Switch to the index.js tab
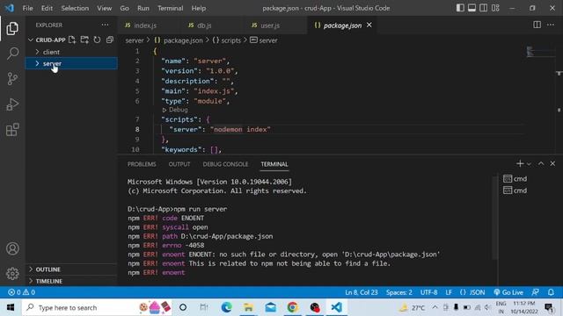 (x=145, y=25)
